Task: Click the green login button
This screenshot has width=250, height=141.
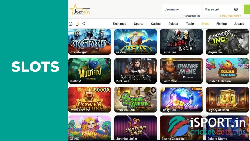Action: coord(247,9)
